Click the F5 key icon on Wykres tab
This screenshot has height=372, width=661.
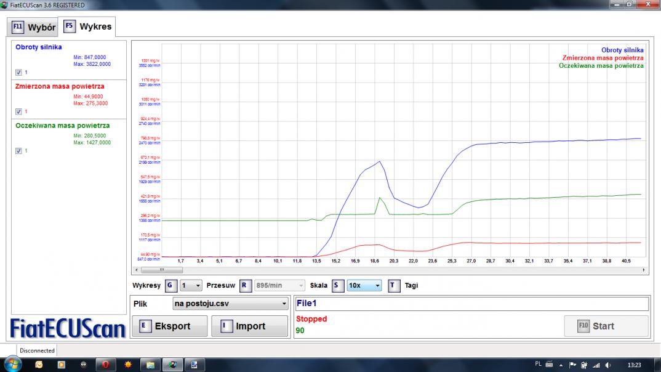coord(70,26)
